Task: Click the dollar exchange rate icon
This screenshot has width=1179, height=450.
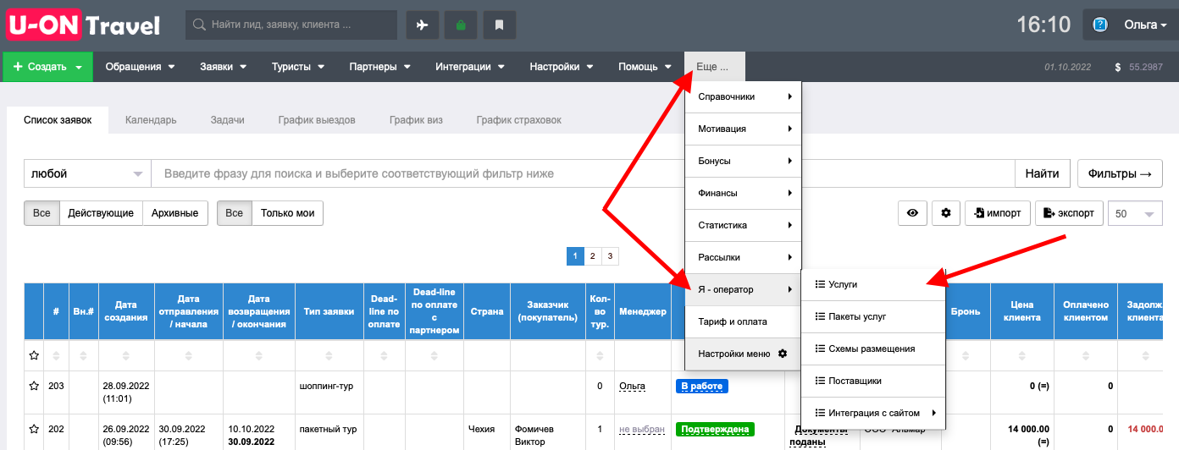Action: [x=1118, y=66]
